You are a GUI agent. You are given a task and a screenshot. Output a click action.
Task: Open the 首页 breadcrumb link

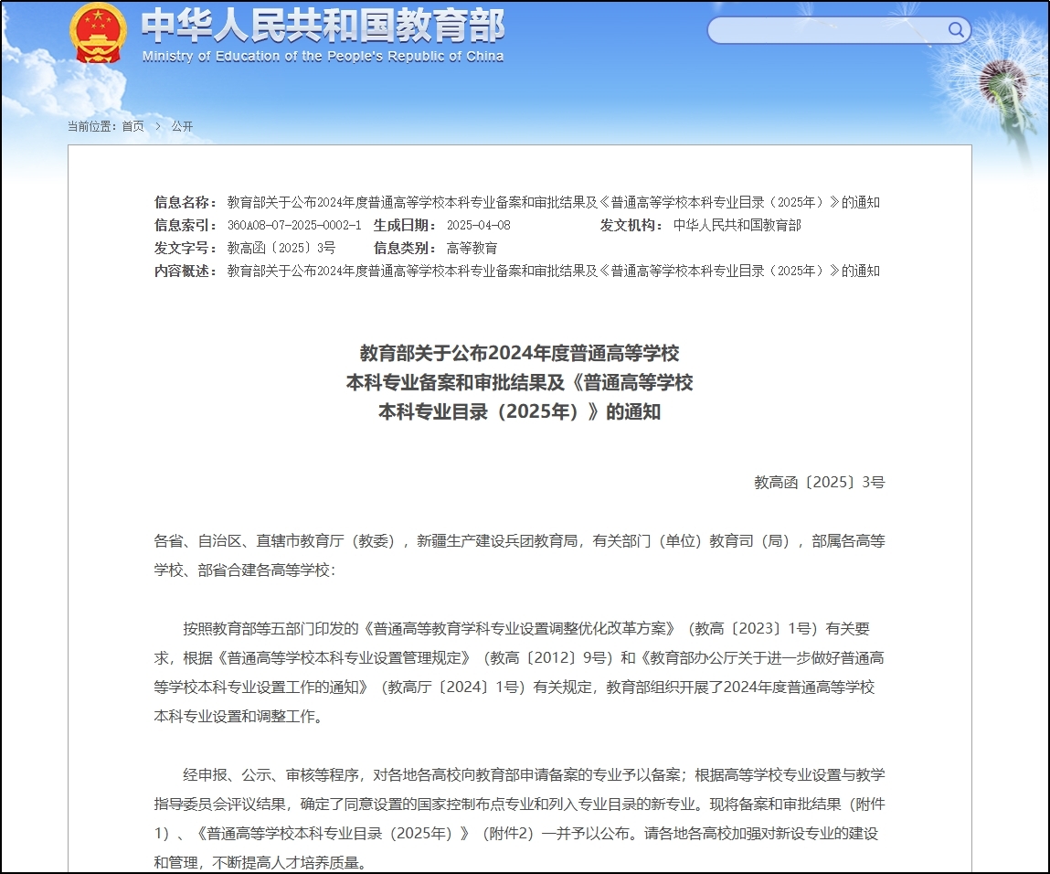pyautogui.click(x=133, y=126)
